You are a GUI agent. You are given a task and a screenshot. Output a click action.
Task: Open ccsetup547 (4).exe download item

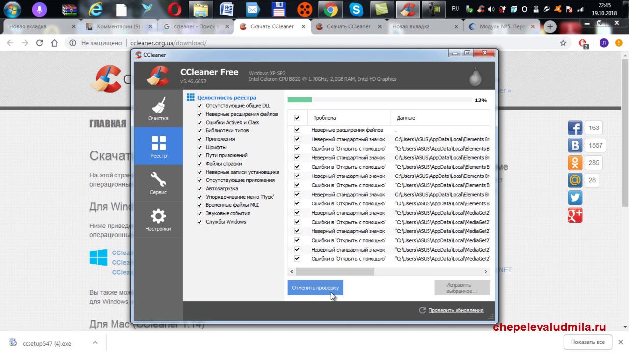(47, 343)
